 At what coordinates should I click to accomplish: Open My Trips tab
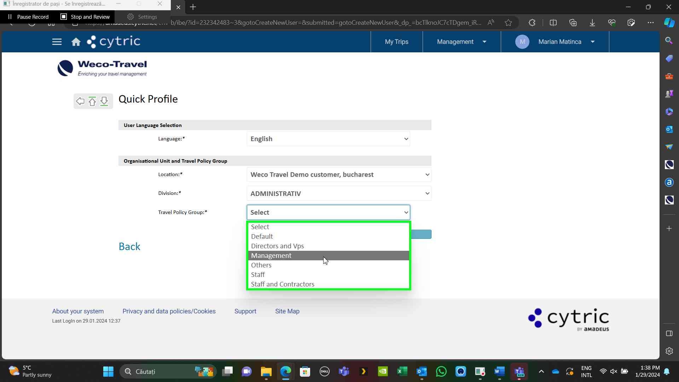(x=396, y=42)
